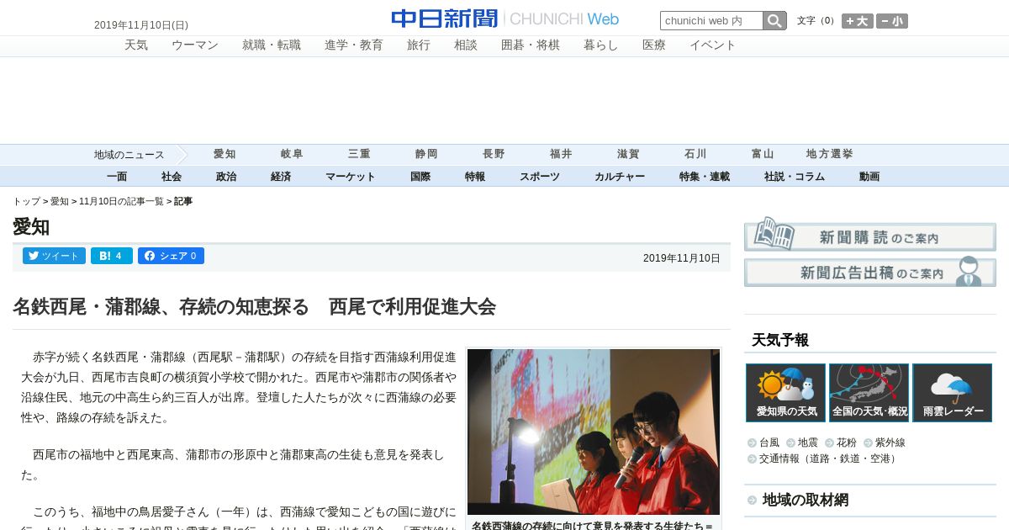Increase text size with +大 button
The image size is (1009, 530).
coord(857,21)
